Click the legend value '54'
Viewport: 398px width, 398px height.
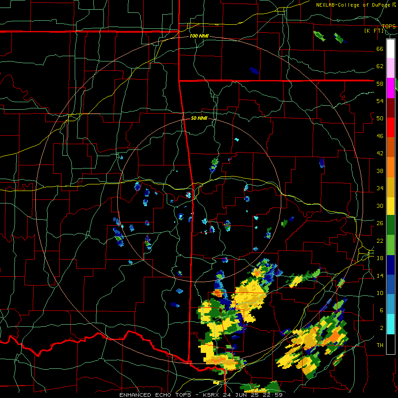pyautogui.click(x=380, y=101)
